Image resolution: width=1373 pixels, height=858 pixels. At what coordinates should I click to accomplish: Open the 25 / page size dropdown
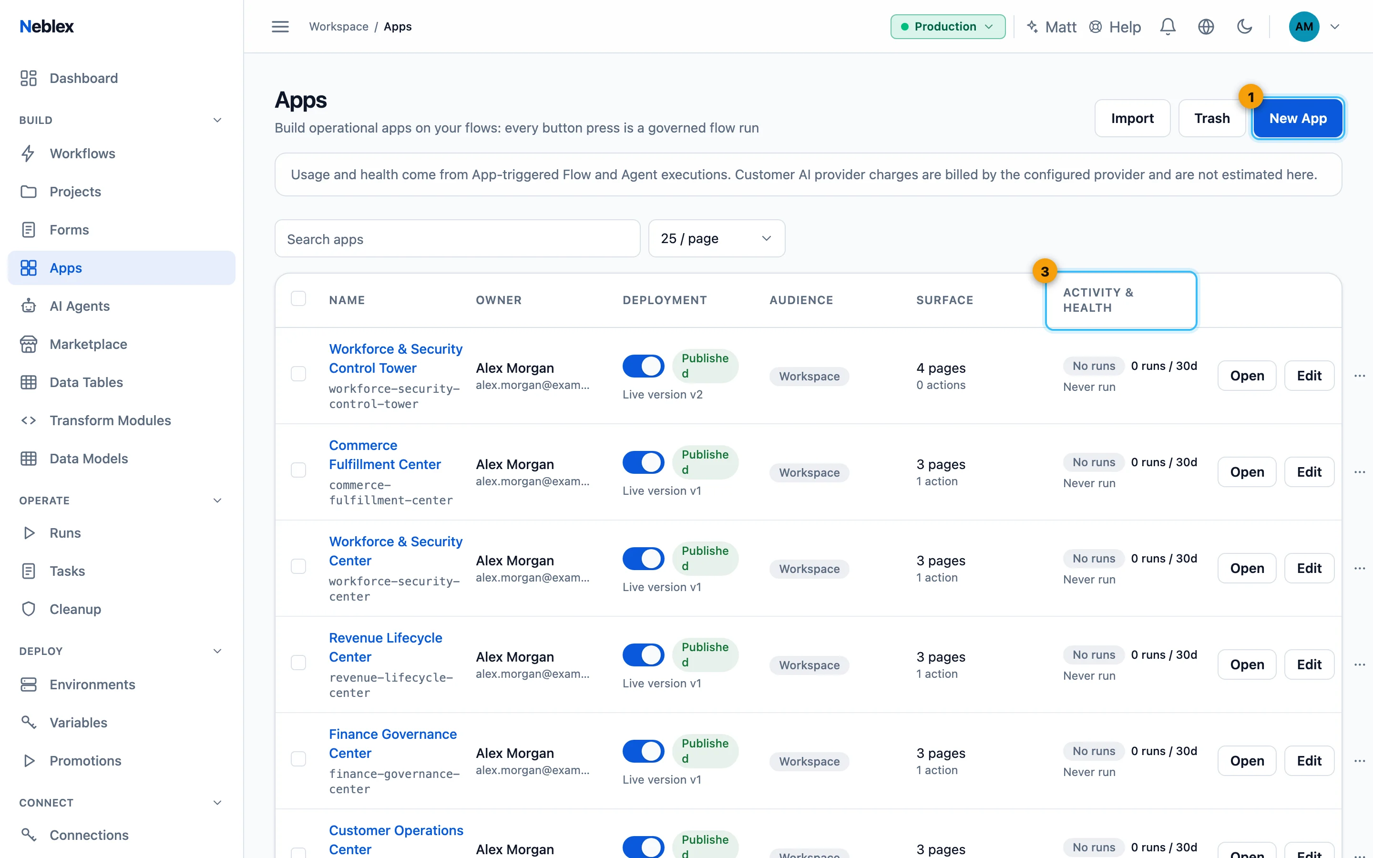pos(717,239)
